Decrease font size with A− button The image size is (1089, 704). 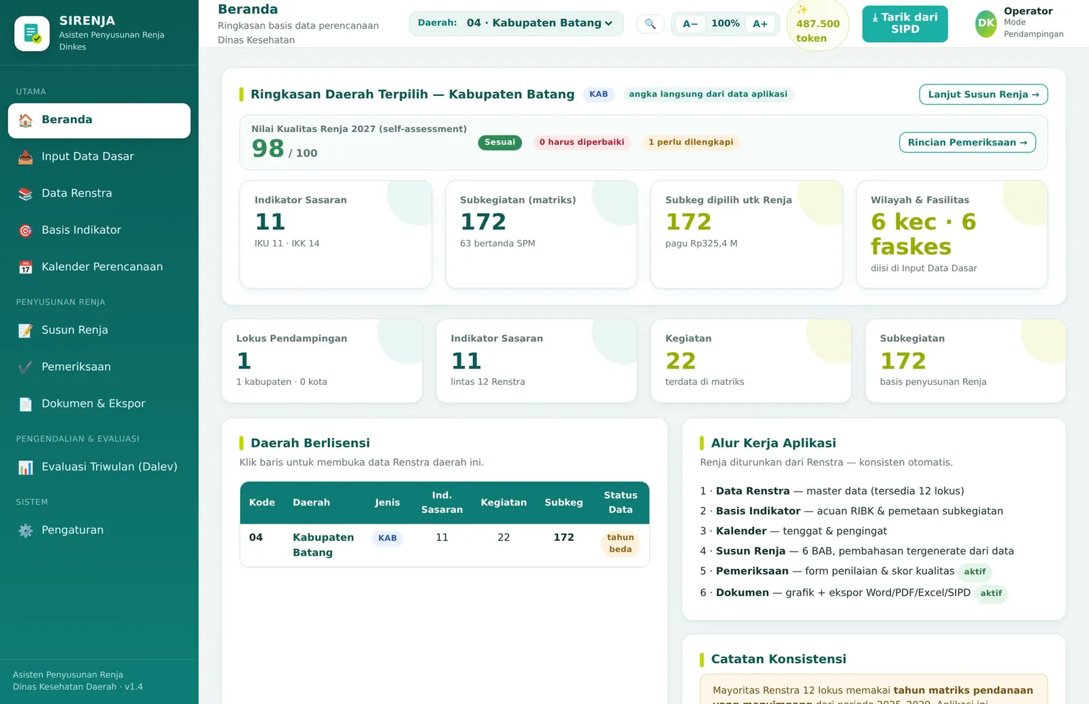pos(690,24)
